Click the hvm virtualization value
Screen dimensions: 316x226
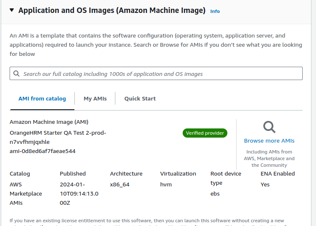(166, 185)
